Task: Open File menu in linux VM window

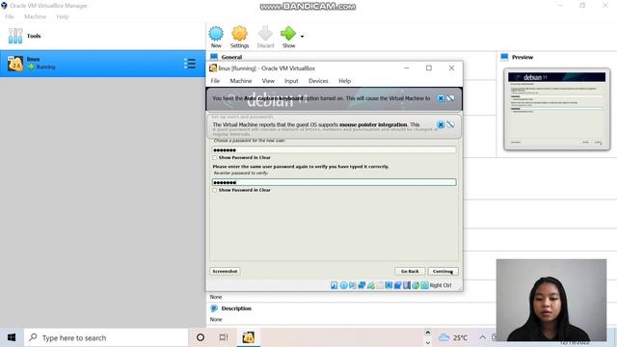Action: 215,81
